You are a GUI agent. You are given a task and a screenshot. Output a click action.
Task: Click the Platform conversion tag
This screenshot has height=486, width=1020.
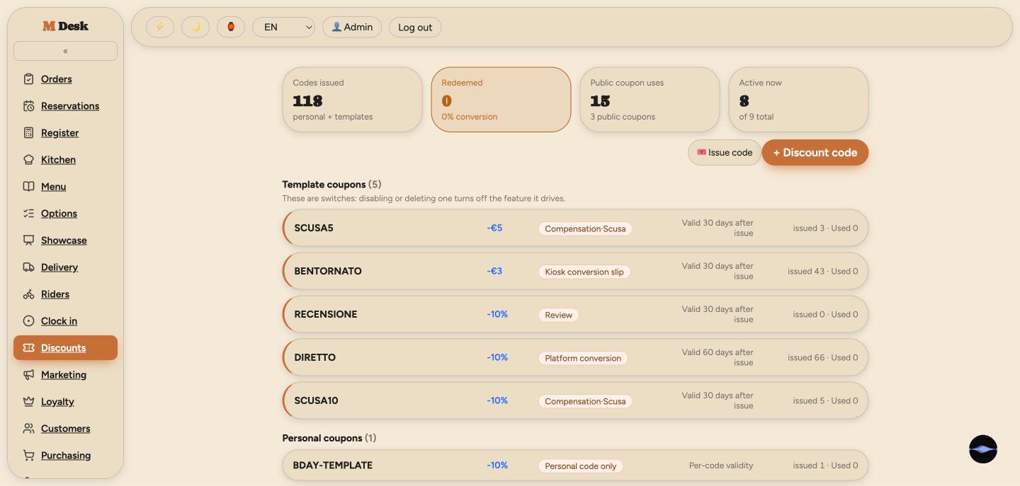[583, 358]
